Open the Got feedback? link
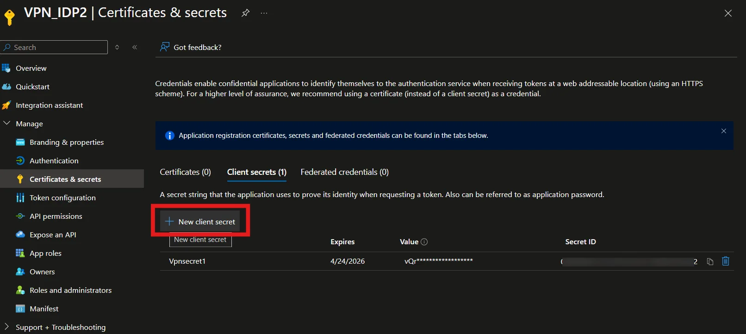746x334 pixels. coord(198,47)
